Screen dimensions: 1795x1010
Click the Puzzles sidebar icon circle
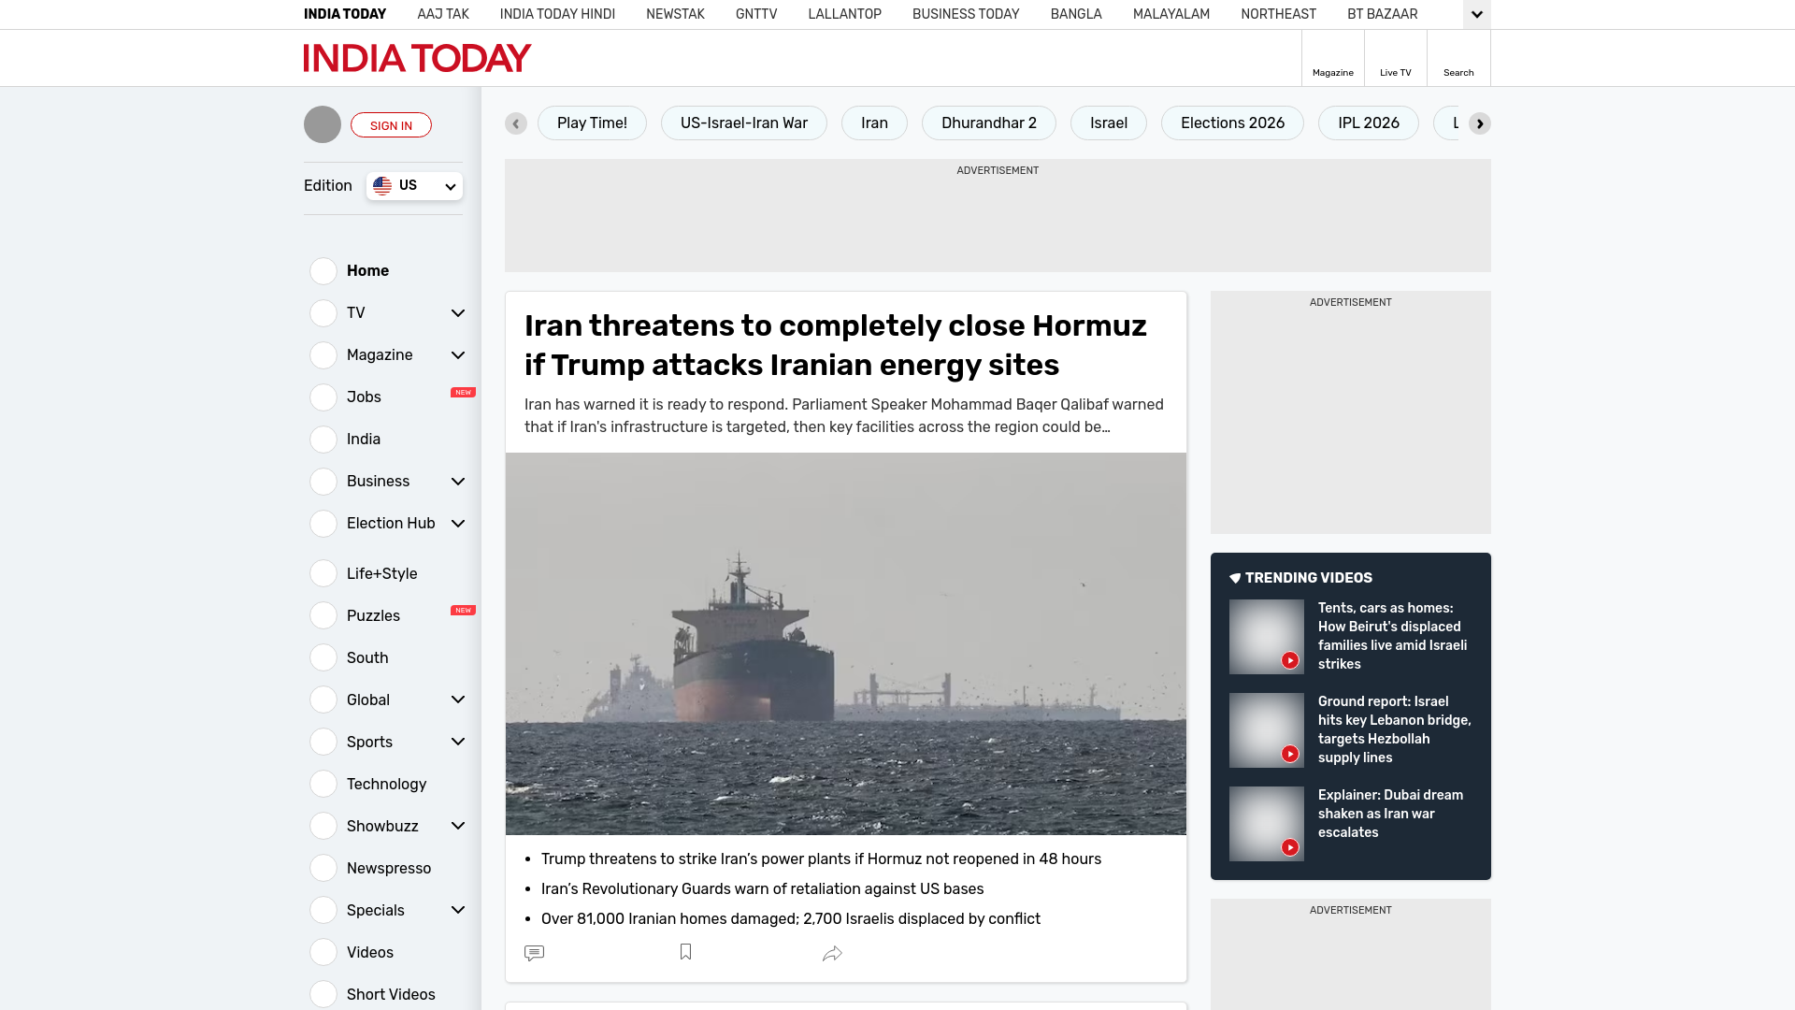coord(323,615)
